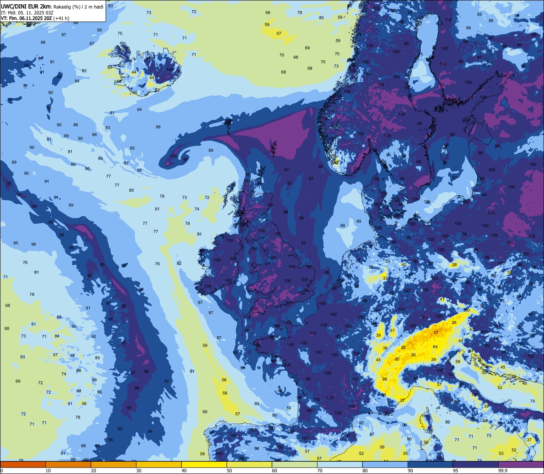The width and height of the screenshot is (544, 474).
Task: Click the 40–50 bright yellow legend swatch
Action: [x=204, y=464]
